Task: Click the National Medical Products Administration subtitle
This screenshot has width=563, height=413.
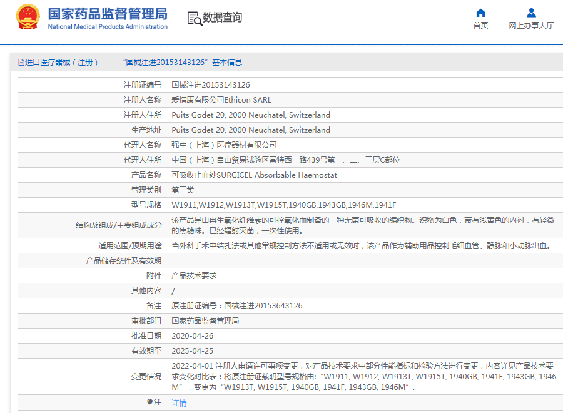Action: 108,27
